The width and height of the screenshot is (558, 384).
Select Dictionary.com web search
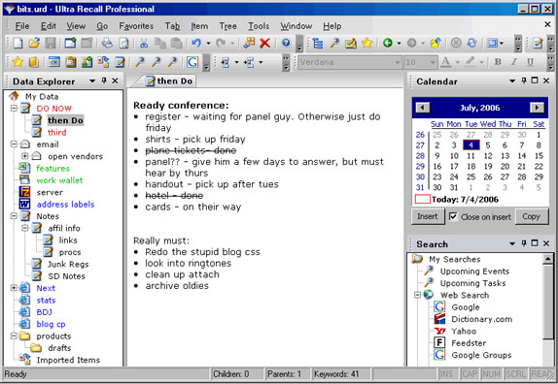pos(482,319)
